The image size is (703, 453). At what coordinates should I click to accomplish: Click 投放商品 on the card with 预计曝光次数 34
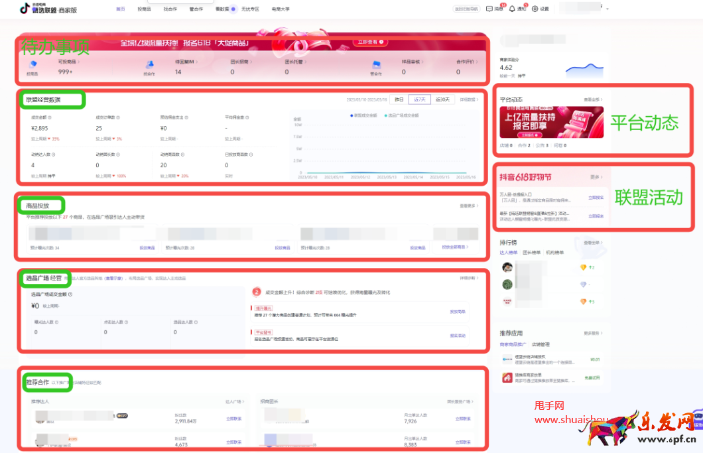(x=147, y=247)
